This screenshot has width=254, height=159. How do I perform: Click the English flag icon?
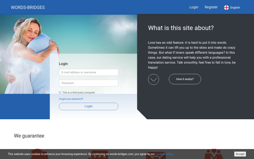click(226, 8)
